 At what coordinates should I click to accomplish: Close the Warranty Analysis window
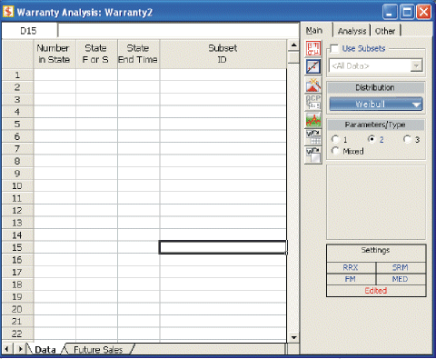(x=424, y=12)
